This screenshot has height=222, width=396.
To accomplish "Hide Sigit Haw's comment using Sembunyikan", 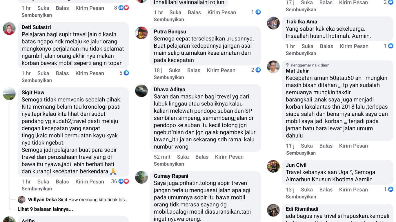I will point(37,188).
